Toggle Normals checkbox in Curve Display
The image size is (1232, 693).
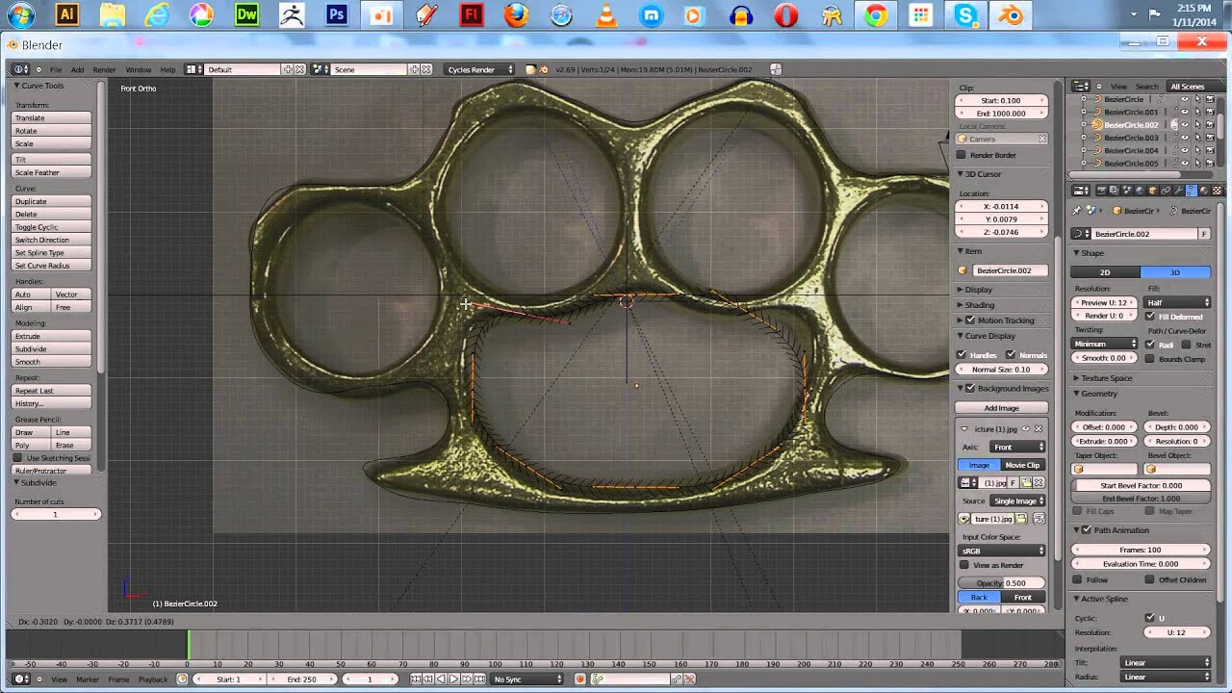click(x=1011, y=355)
